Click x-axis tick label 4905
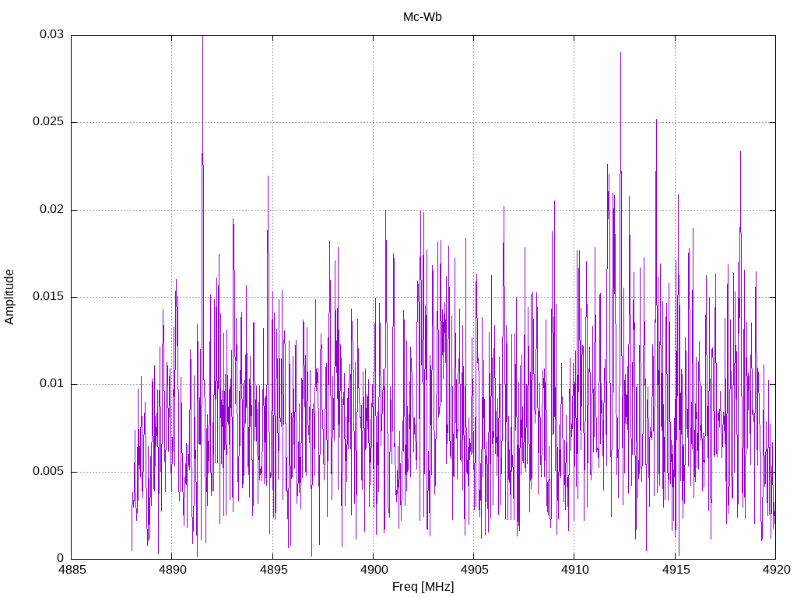797x597 pixels. point(474,570)
